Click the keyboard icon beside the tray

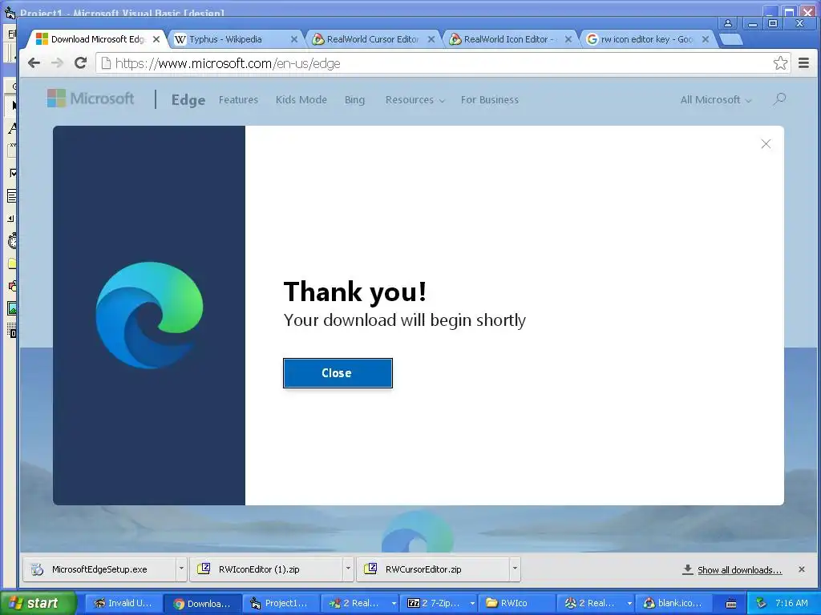[731, 604]
